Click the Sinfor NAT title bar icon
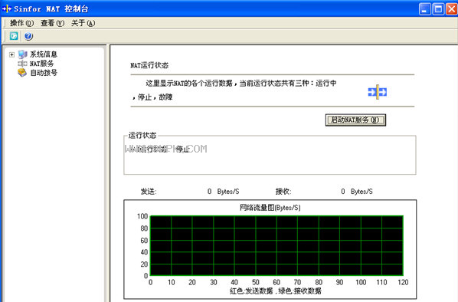Screen dimensions: 458x302 click(x=6, y=8)
